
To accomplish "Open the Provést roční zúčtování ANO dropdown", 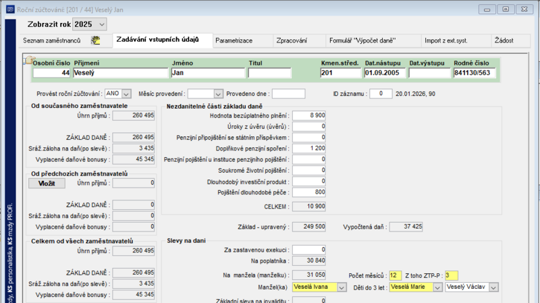I will coord(126,94).
